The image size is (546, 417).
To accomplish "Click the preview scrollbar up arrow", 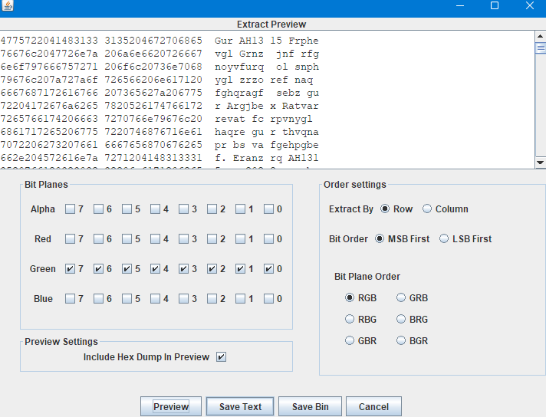I will [540, 36].
